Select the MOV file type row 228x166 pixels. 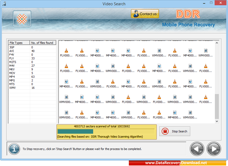click(x=32, y=73)
